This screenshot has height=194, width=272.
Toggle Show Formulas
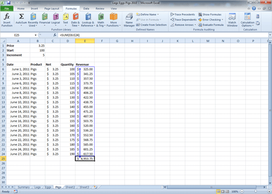point(210,15)
